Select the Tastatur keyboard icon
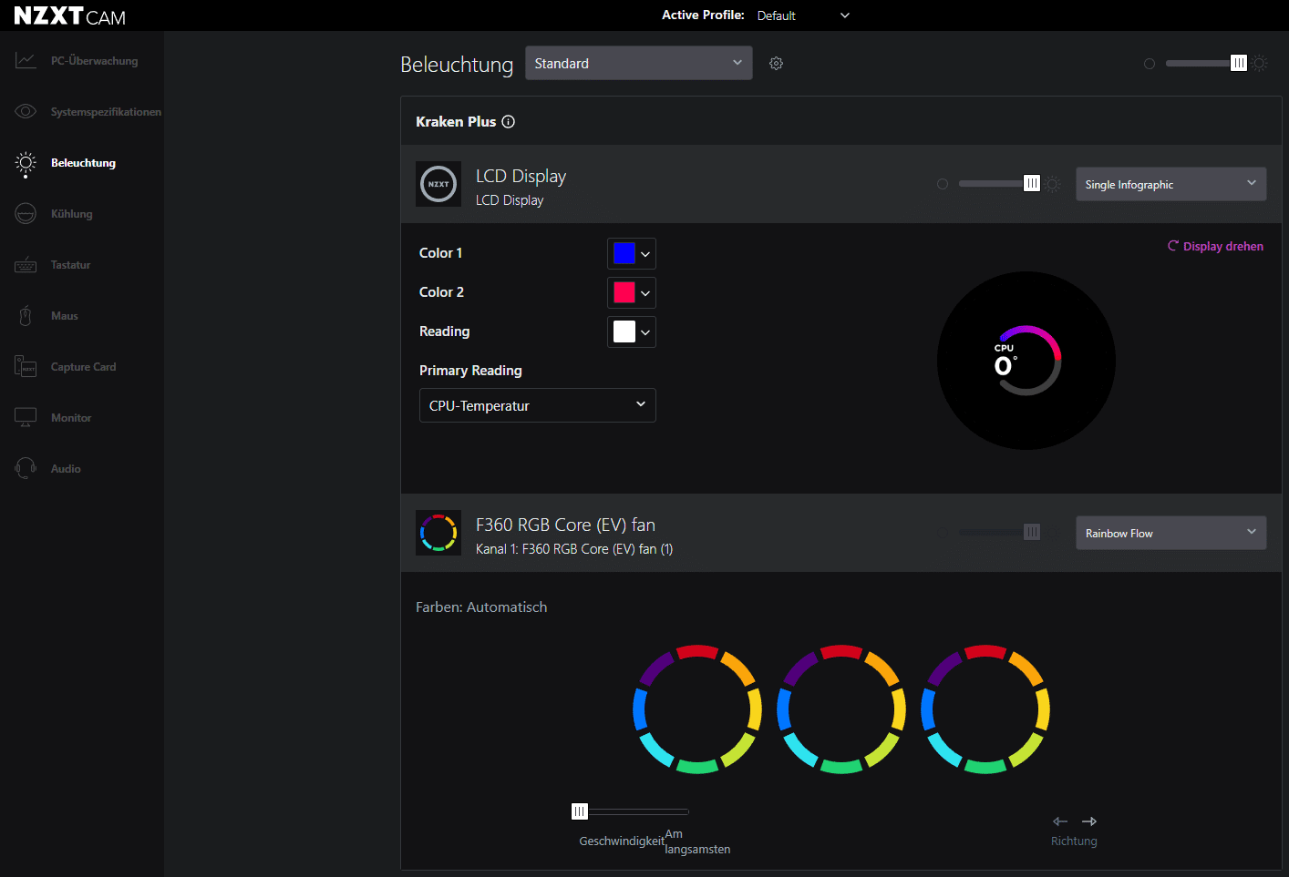The image size is (1289, 877). (x=26, y=265)
